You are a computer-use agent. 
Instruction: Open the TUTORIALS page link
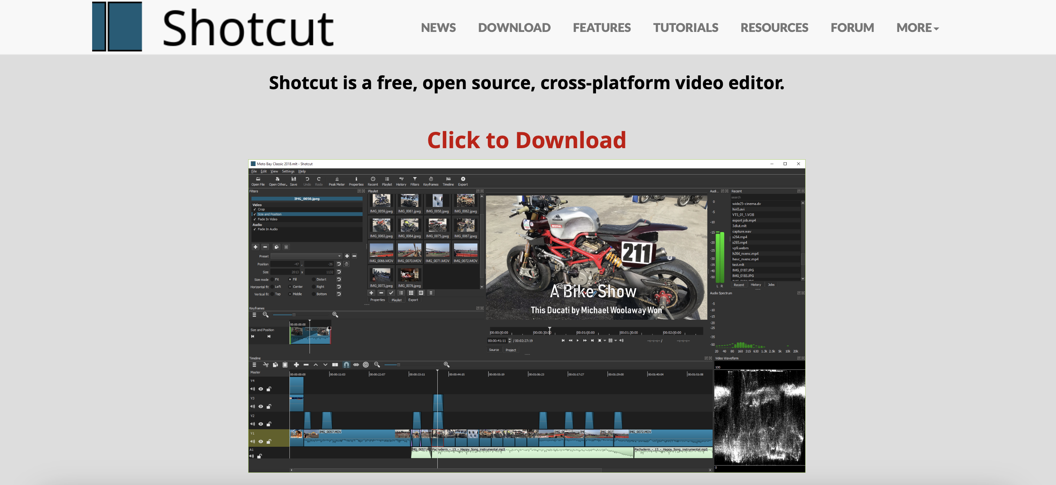click(686, 27)
